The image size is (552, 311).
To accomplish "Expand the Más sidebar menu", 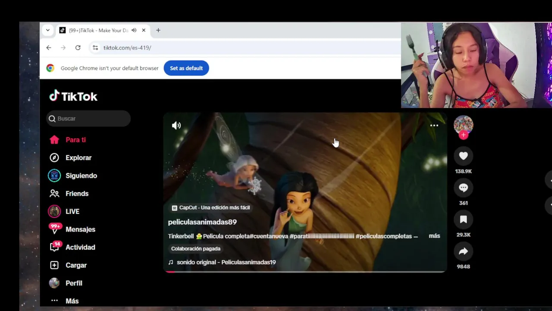I will [x=72, y=301].
